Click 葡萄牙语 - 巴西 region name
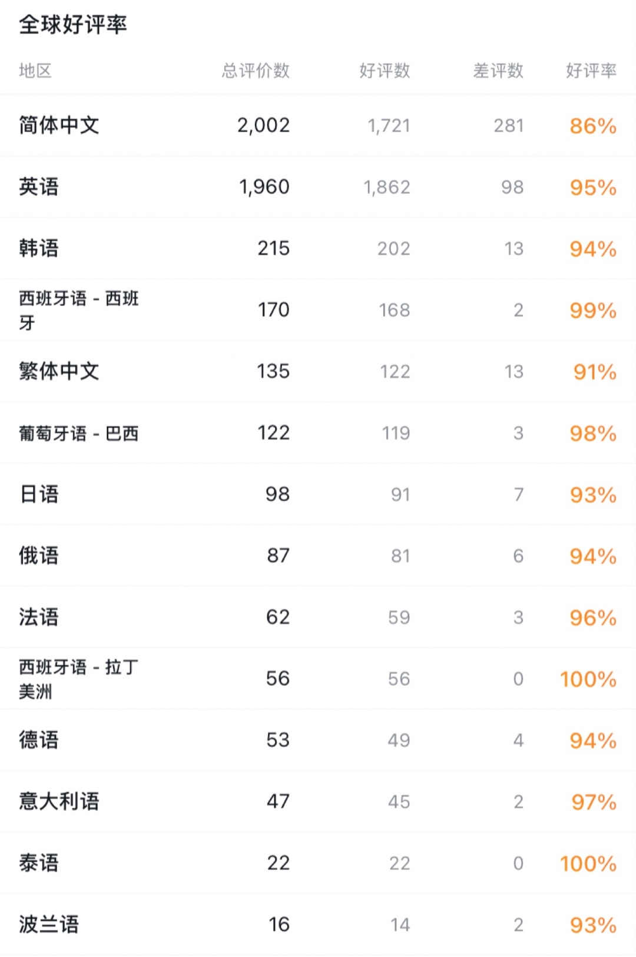636x957 pixels. point(78,433)
